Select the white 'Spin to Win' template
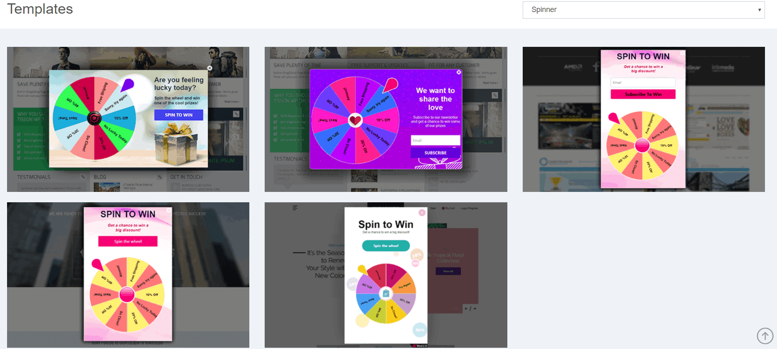This screenshot has width=777, height=349. [x=386, y=275]
